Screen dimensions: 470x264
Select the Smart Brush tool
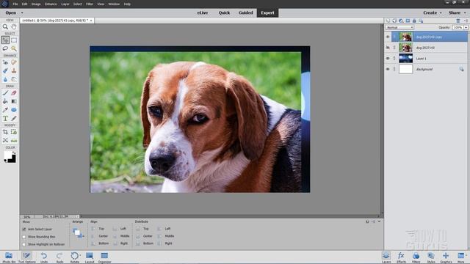5,70
